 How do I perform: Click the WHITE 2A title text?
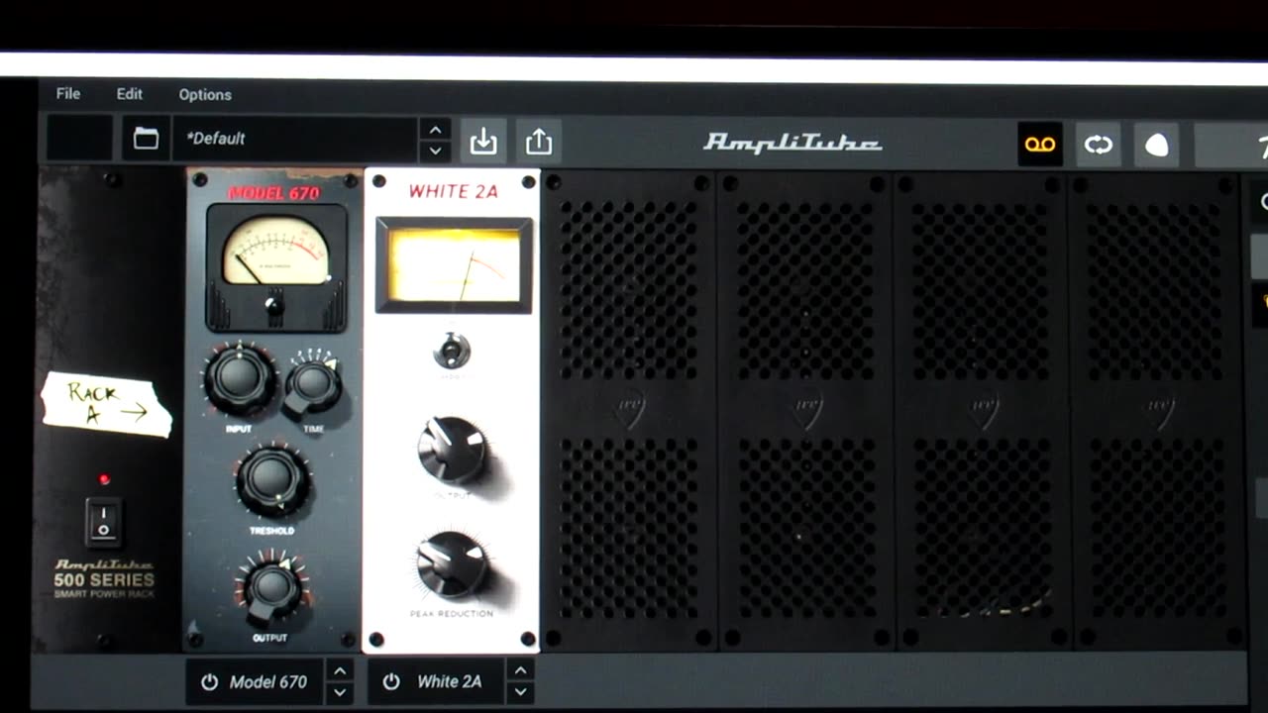pos(453,191)
